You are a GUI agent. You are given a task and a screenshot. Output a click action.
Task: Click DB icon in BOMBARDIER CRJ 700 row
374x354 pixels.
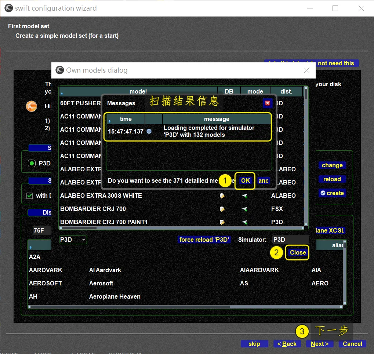coord(222,209)
